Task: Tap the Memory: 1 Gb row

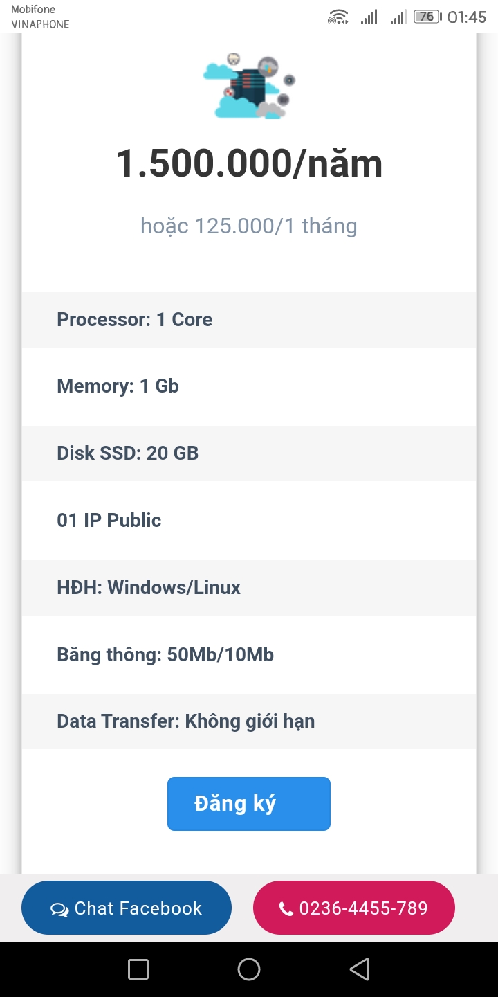Action: tap(249, 386)
